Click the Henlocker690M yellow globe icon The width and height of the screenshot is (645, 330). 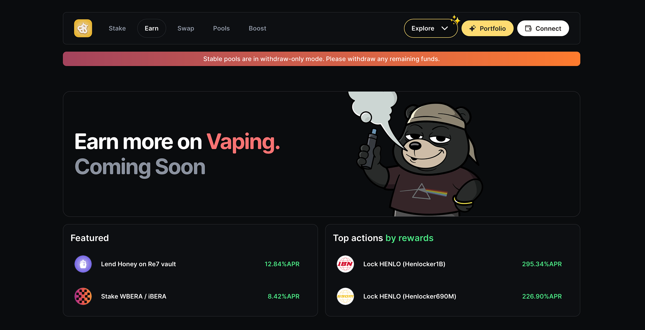click(x=345, y=296)
